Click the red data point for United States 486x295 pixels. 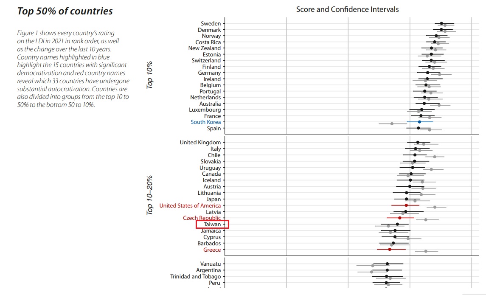(406, 205)
